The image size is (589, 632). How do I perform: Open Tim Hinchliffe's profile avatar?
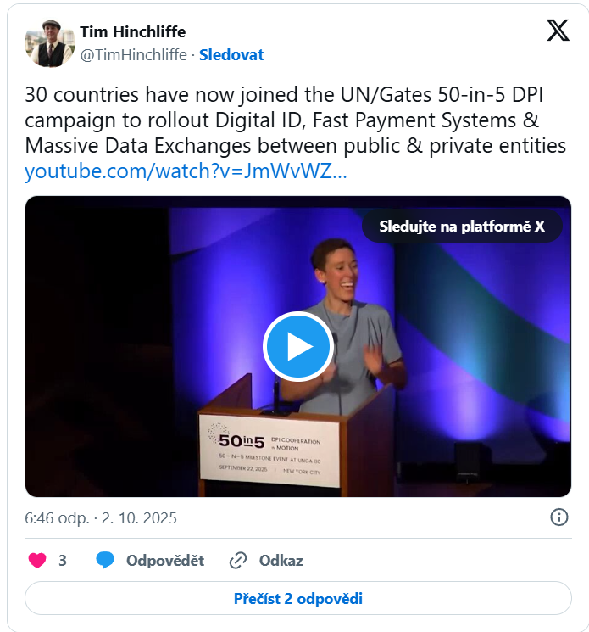coord(50,43)
